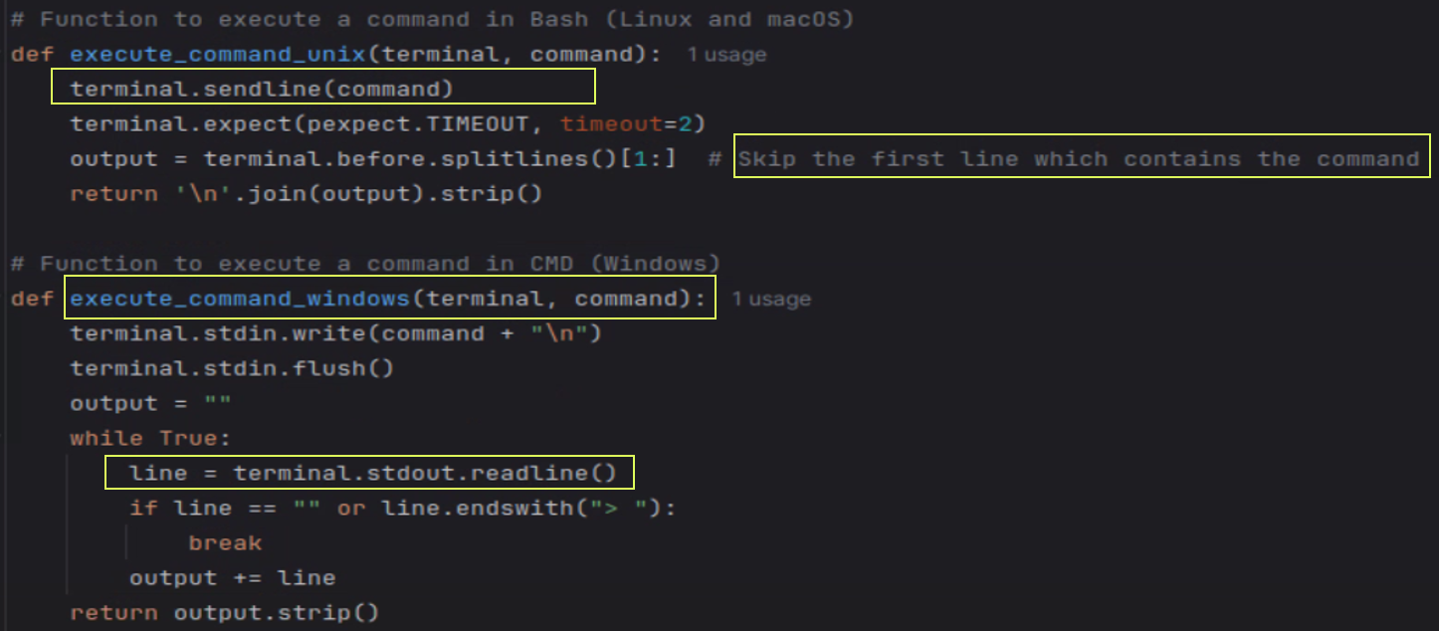Place cursor on terminal.stdin.flush() line
The width and height of the screenshot is (1439, 631).
[232, 368]
